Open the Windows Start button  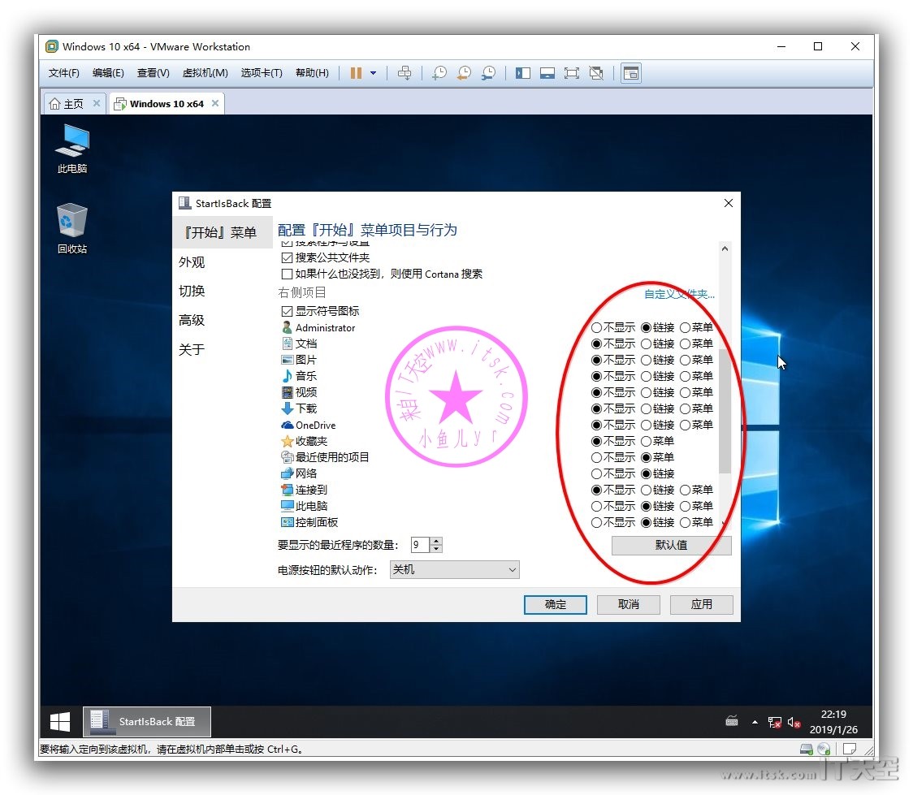tap(60, 722)
